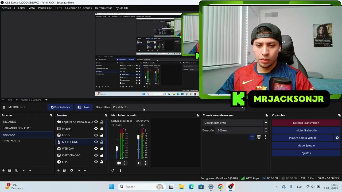This screenshot has width=342, height=192.
Task: Open Ajustes from Controles panel
Action: (306, 153)
